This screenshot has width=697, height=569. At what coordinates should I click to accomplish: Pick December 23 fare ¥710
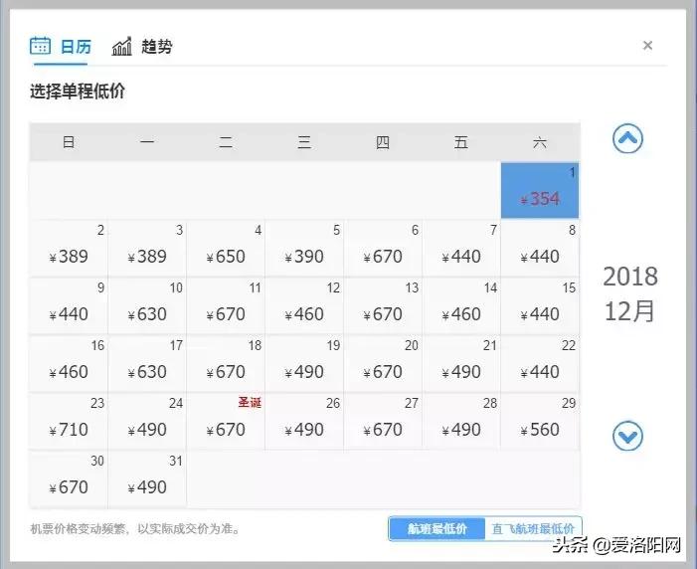tap(69, 422)
